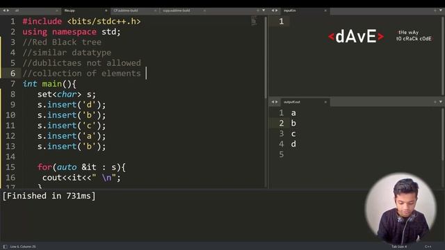Screen dimensions: 445x250
Task: Toggle the side bar icon in status bar
Action: tap(5, 247)
